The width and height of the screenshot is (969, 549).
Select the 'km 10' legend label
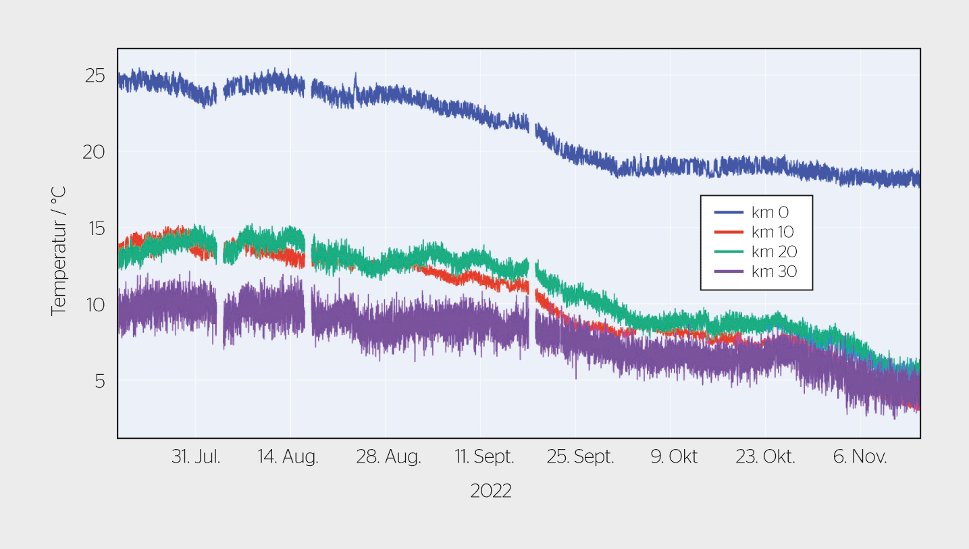click(x=772, y=232)
